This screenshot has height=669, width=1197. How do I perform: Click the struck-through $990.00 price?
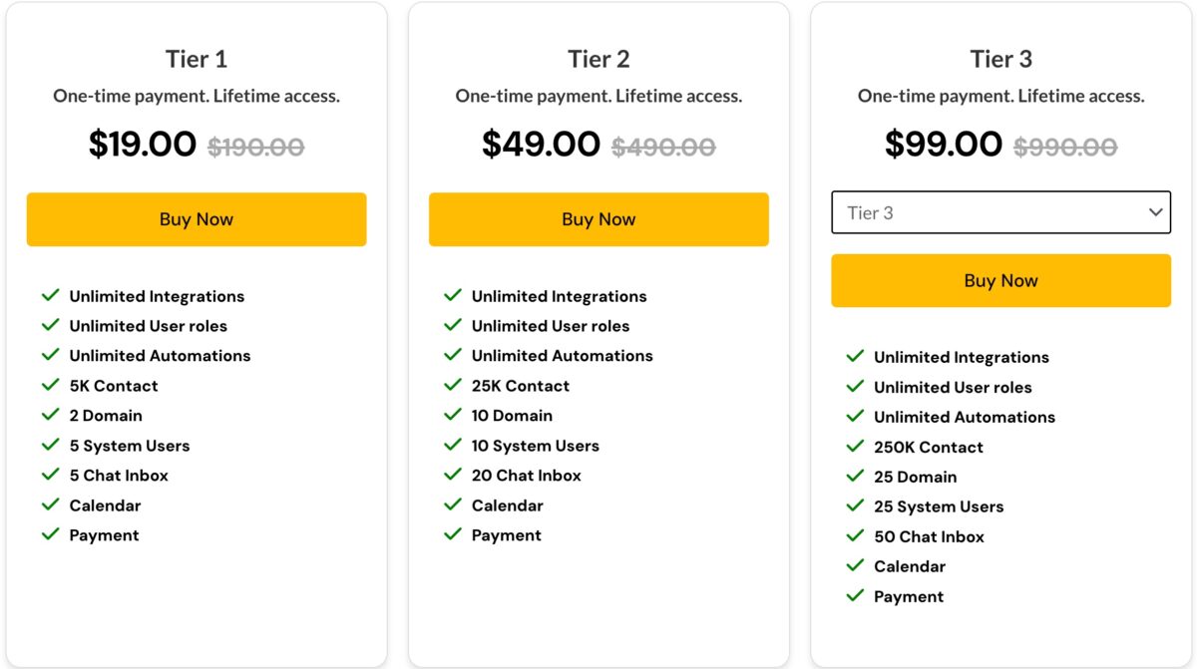pyautogui.click(x=1065, y=148)
